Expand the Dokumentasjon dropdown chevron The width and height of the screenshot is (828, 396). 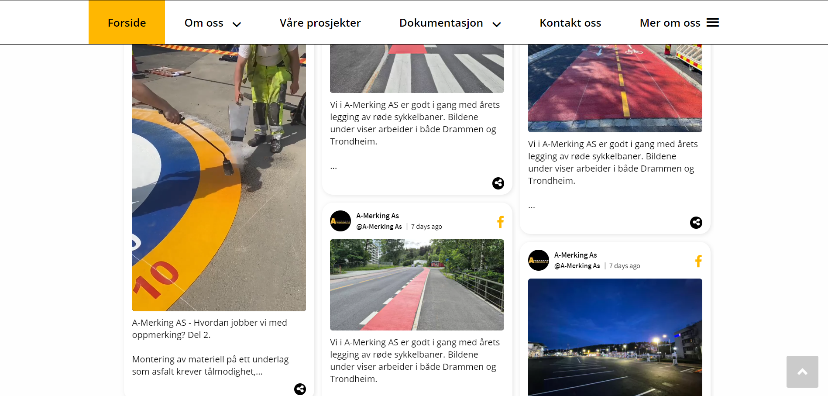[496, 24]
